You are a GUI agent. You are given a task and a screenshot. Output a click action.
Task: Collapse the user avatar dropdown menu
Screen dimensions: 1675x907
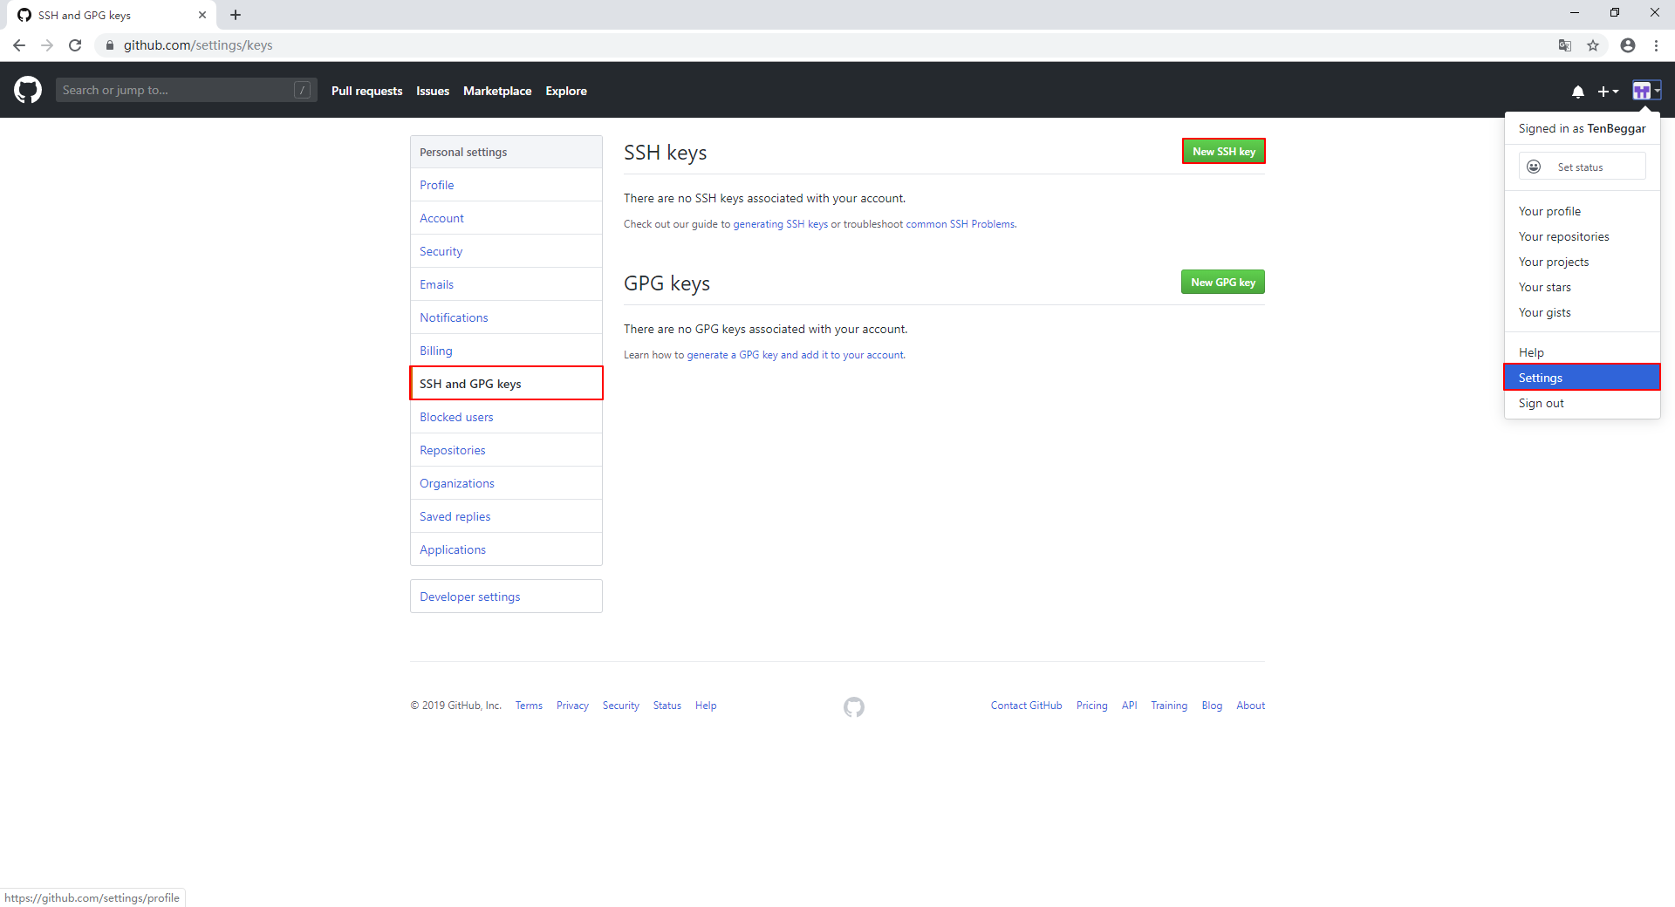click(1646, 91)
